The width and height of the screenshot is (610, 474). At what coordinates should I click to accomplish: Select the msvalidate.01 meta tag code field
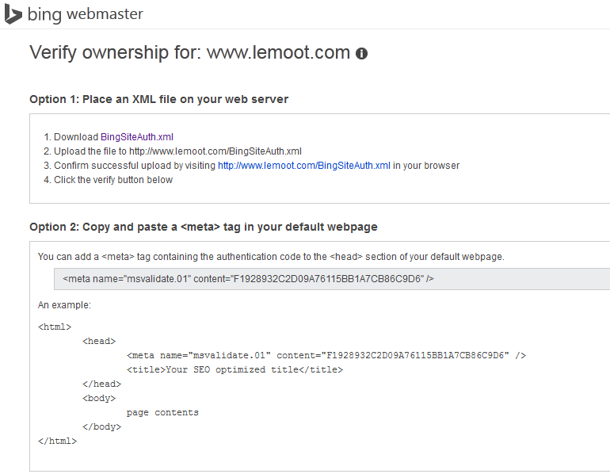pyautogui.click(x=332, y=279)
